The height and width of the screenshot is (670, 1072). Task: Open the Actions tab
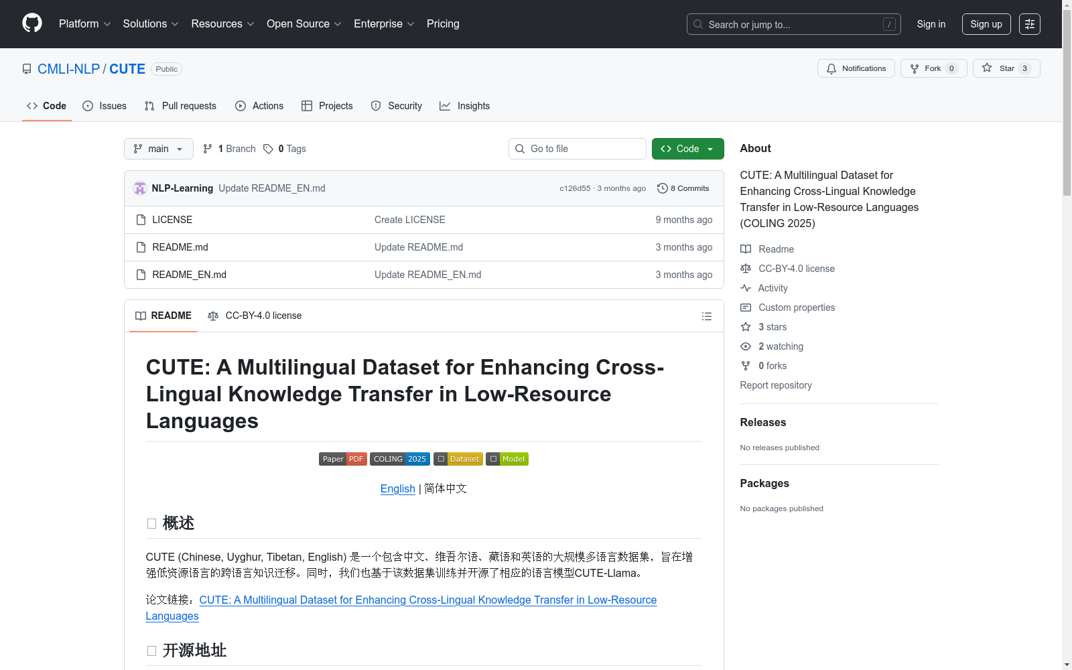[x=259, y=106]
